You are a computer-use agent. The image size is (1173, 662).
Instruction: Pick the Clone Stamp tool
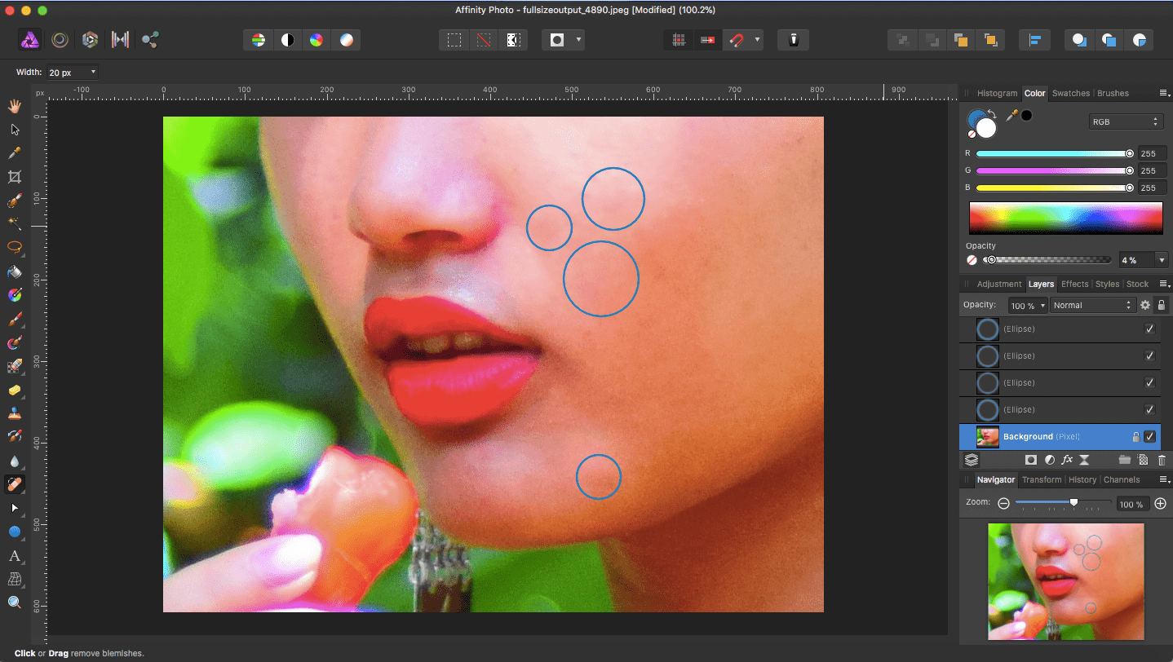[15, 414]
